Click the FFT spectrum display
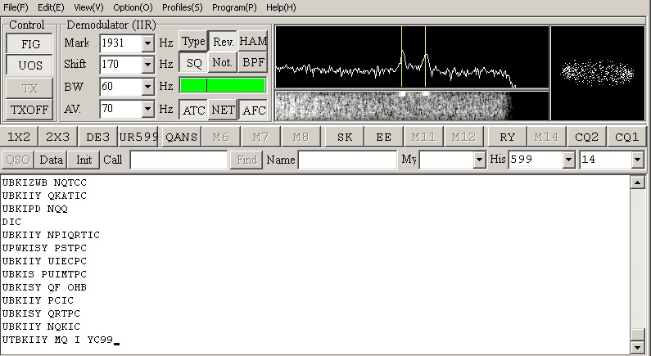 (x=412, y=57)
